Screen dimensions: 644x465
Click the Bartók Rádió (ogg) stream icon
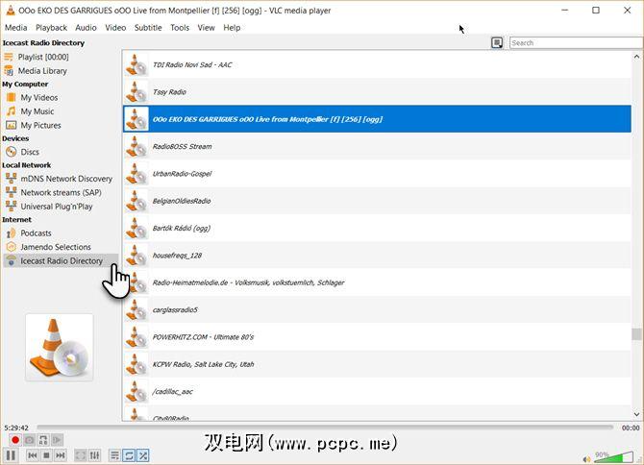coord(136,229)
